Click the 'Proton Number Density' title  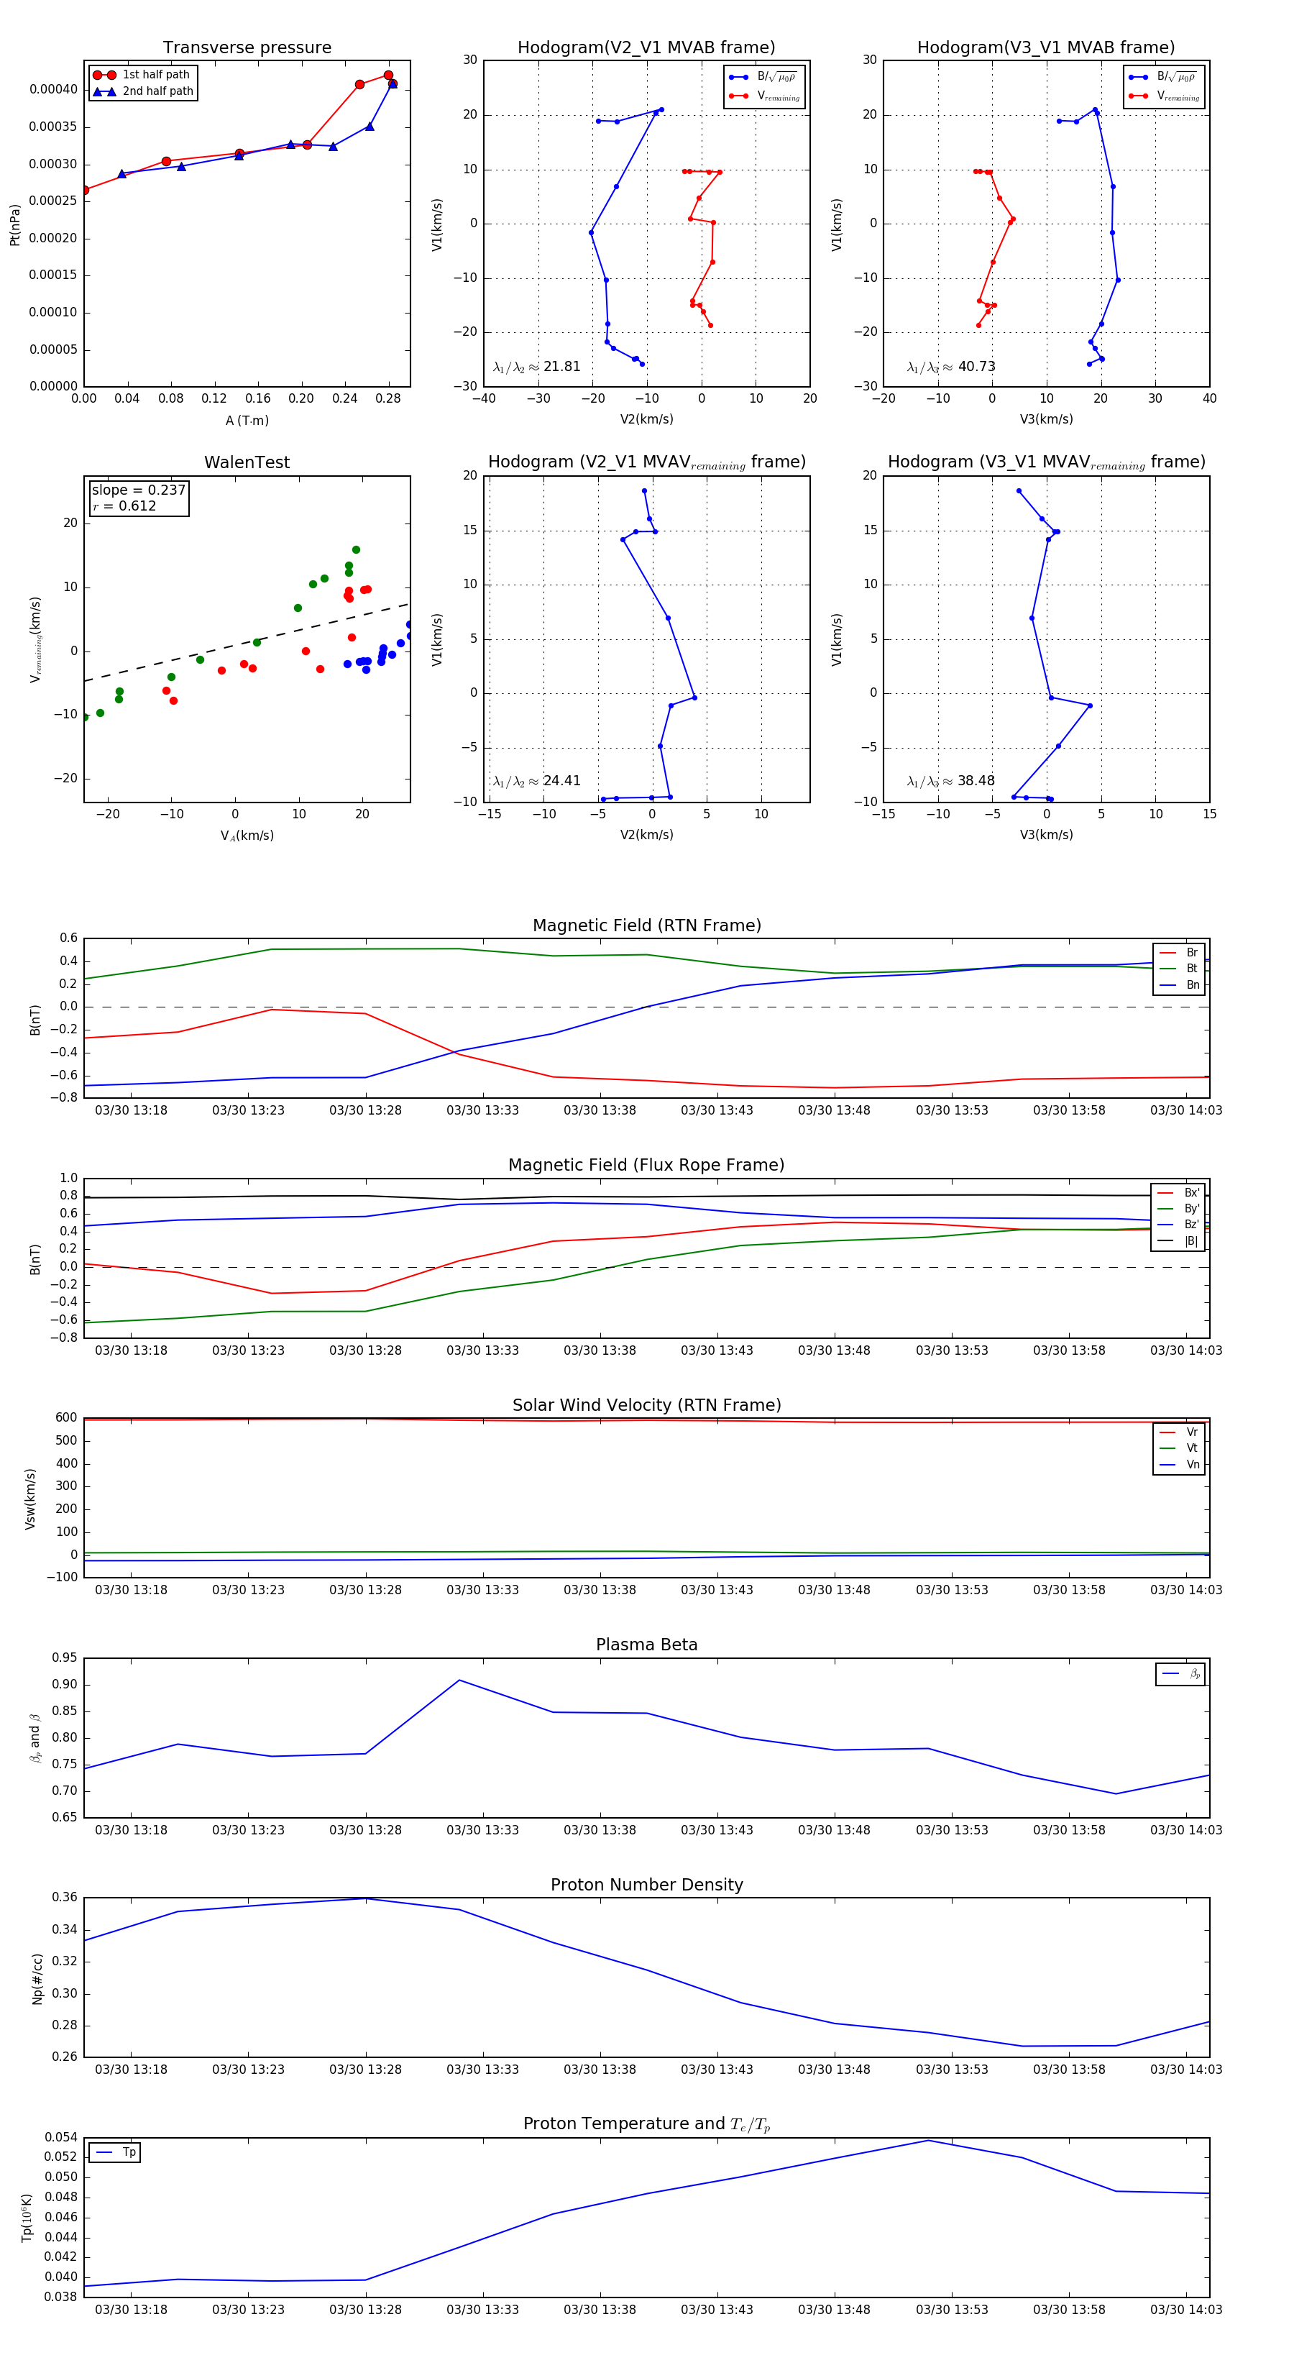[x=646, y=1885]
